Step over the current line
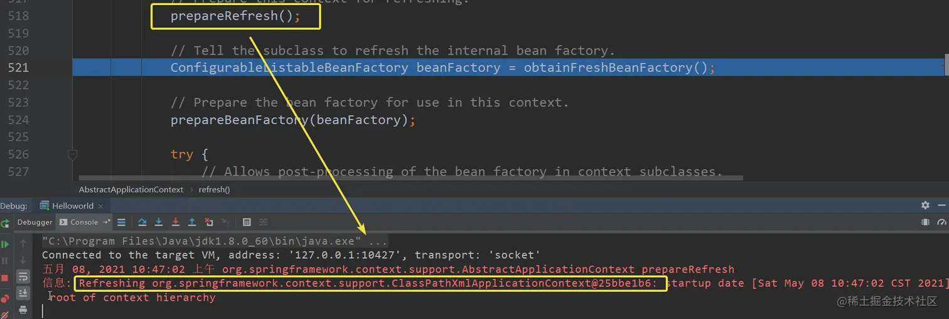949x319 pixels. pyautogui.click(x=142, y=222)
